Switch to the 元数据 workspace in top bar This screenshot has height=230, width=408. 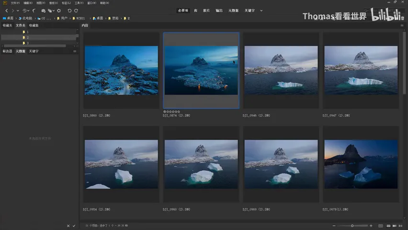click(x=233, y=11)
